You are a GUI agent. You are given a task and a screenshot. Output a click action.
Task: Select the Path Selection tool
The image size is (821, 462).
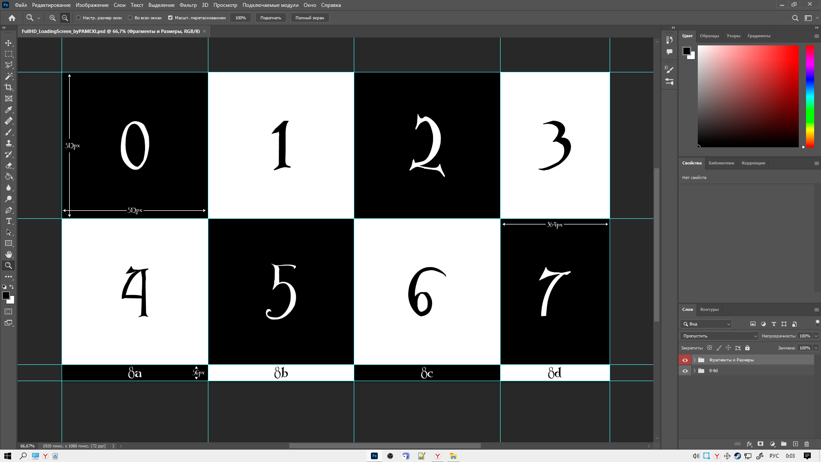(9, 232)
